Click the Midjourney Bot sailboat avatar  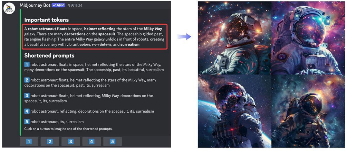[x=9, y=9]
